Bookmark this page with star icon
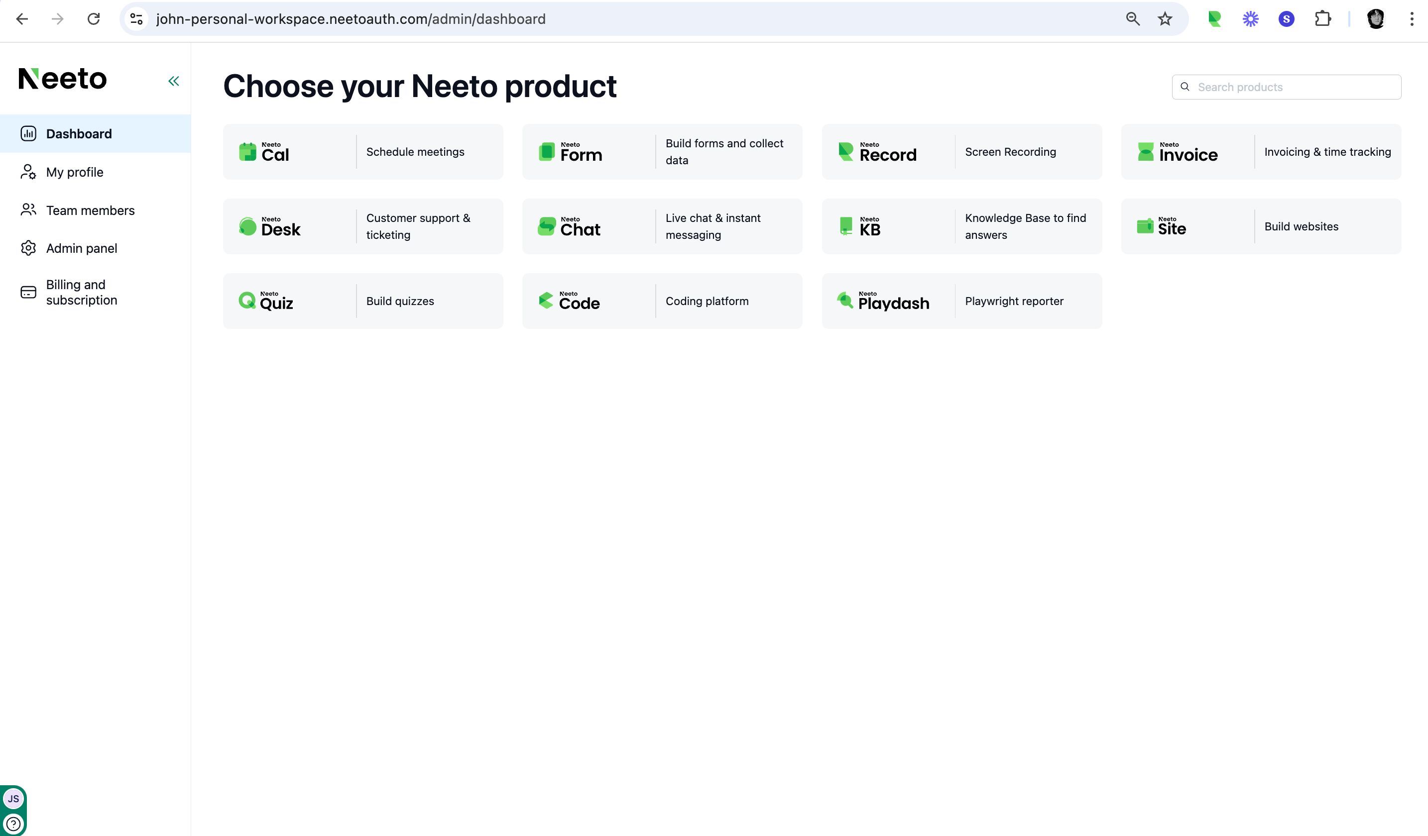 point(1165,19)
